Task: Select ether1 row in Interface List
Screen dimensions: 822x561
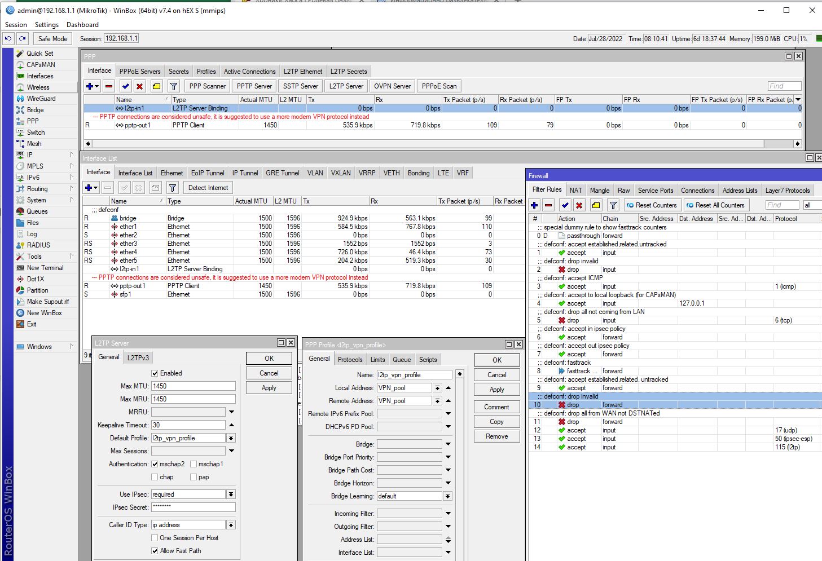Action: click(x=305, y=227)
